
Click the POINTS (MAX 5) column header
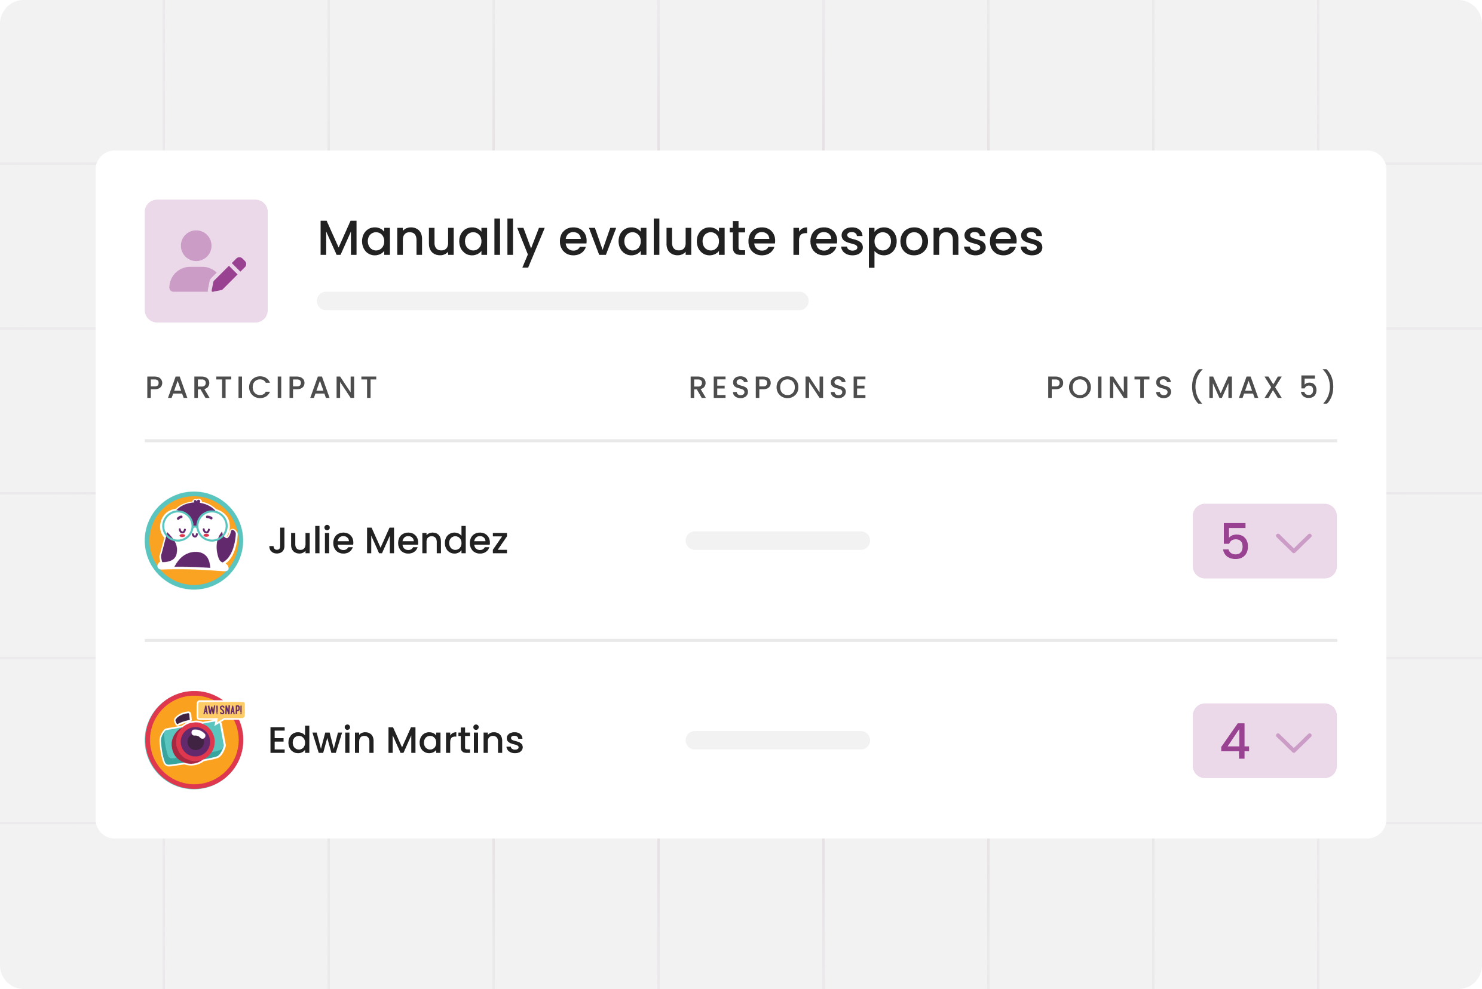[x=1191, y=386]
